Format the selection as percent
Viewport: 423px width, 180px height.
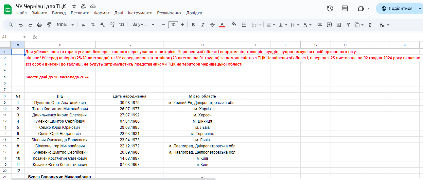[93, 25]
